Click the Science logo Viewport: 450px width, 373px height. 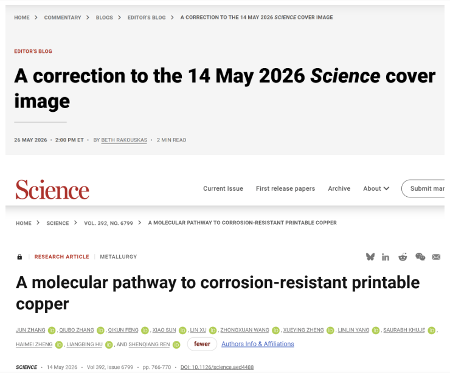(x=52, y=189)
